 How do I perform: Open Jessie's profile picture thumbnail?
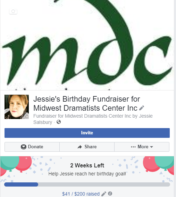click(17, 107)
